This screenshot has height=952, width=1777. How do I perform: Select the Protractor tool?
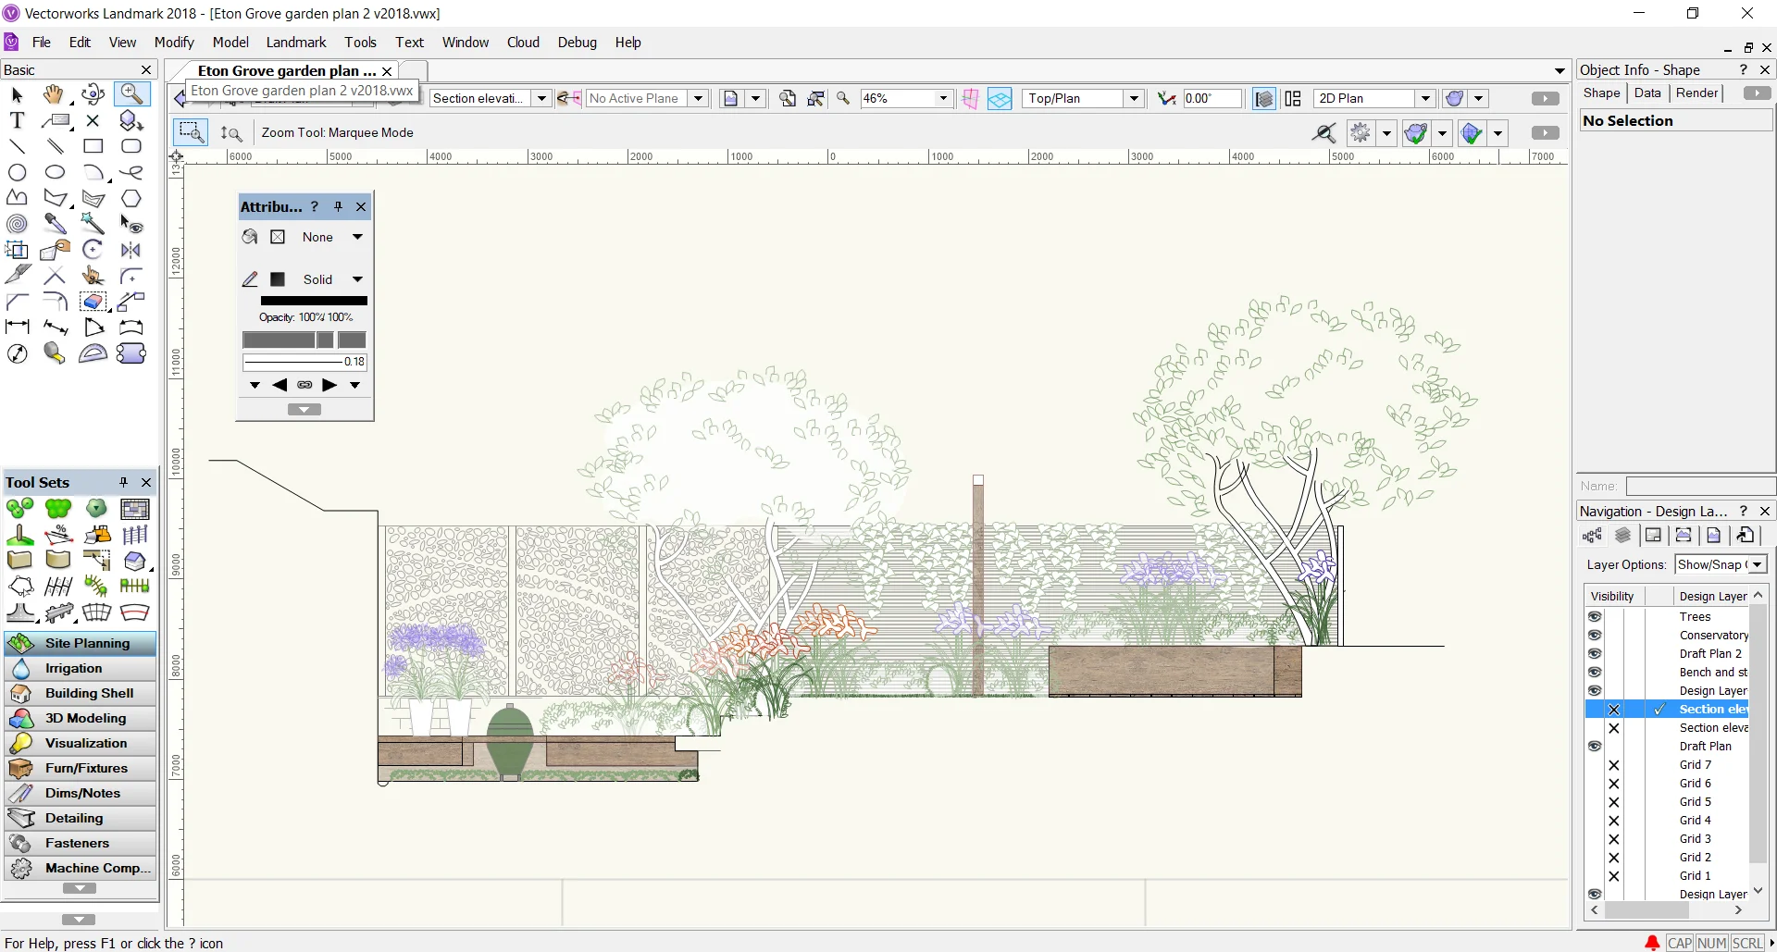pyautogui.click(x=93, y=353)
